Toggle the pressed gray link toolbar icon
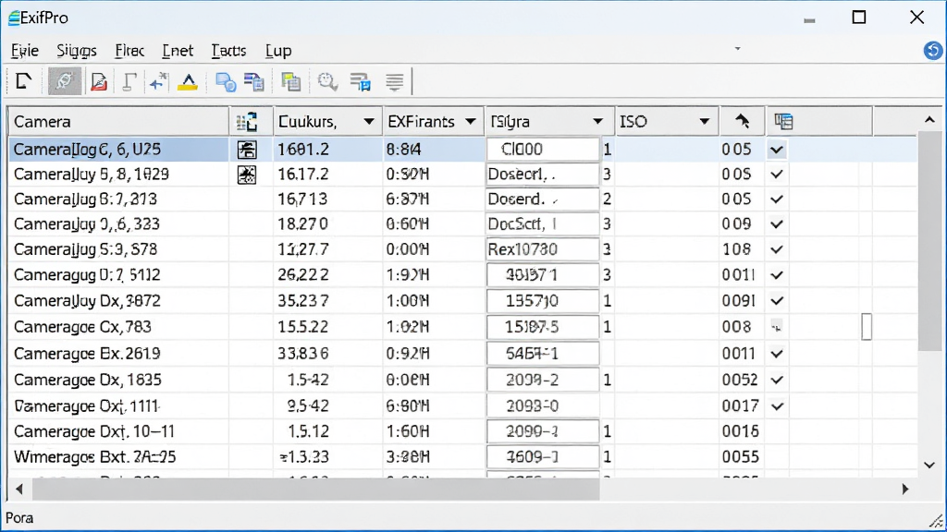Viewport: 947px width, 532px height. tap(65, 81)
